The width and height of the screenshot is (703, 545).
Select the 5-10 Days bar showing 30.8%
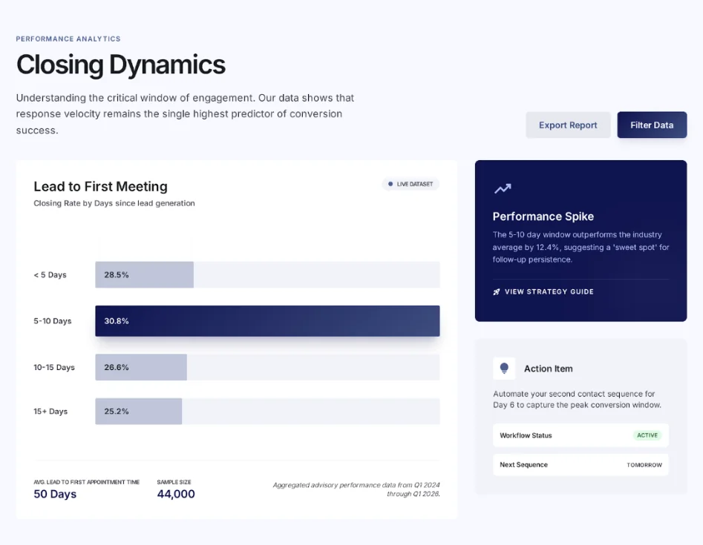[x=267, y=321]
